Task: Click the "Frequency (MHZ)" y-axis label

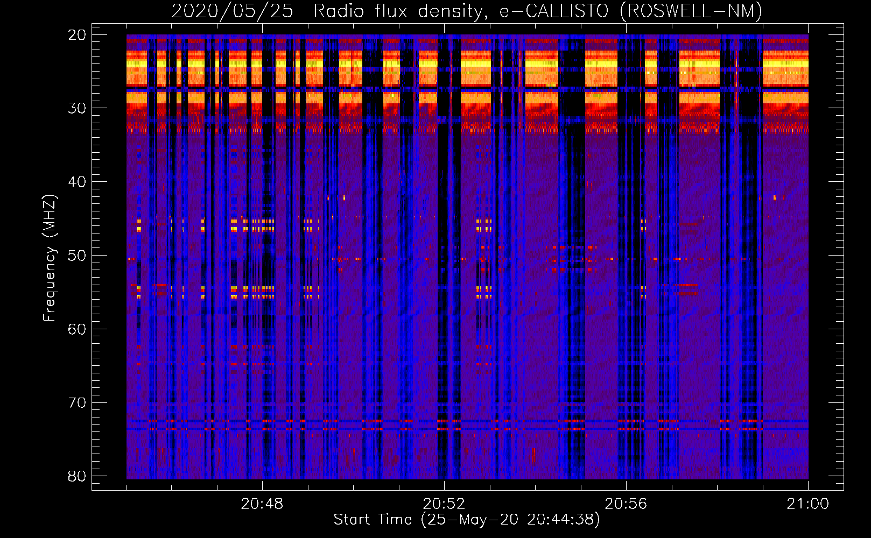Action: [x=50, y=258]
